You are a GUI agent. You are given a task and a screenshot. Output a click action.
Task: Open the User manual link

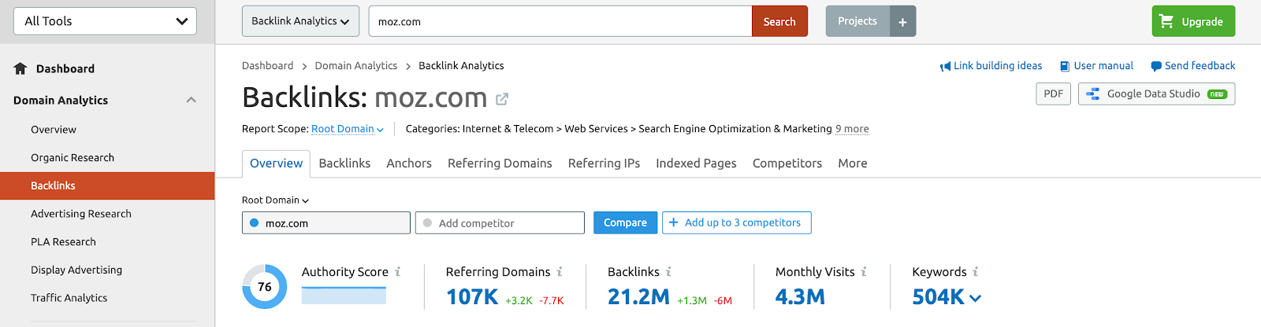click(1103, 66)
